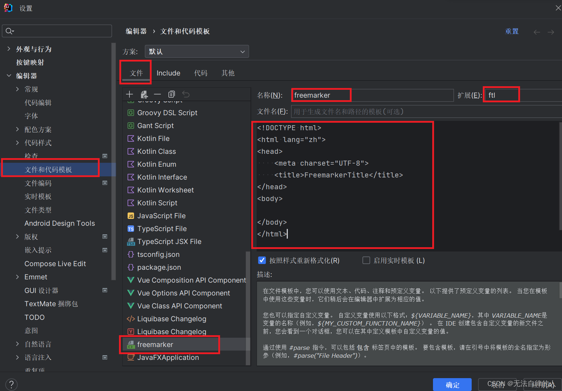Click the copy template icon
The height and width of the screenshot is (391, 562).
pos(172,94)
